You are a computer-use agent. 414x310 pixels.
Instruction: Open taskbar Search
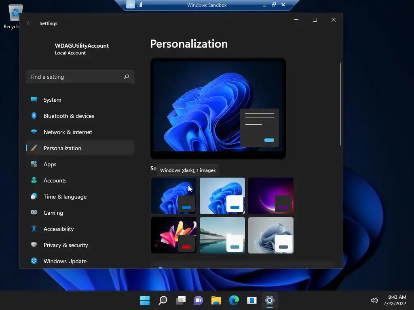(163, 300)
